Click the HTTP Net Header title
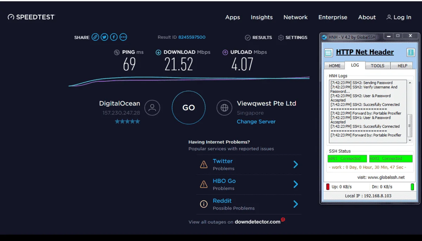The height and width of the screenshot is (241, 422). click(365, 52)
